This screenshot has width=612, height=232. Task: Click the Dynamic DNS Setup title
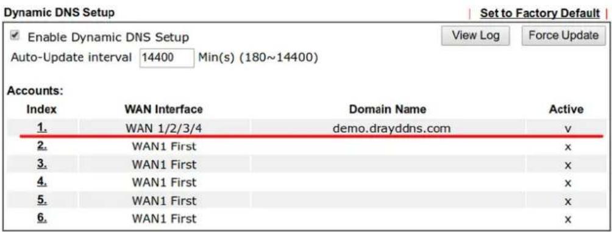click(x=59, y=12)
